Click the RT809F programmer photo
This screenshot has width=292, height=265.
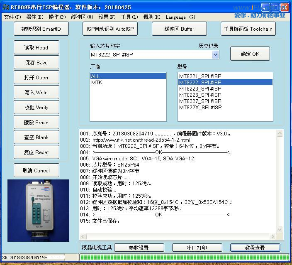click(x=38, y=211)
